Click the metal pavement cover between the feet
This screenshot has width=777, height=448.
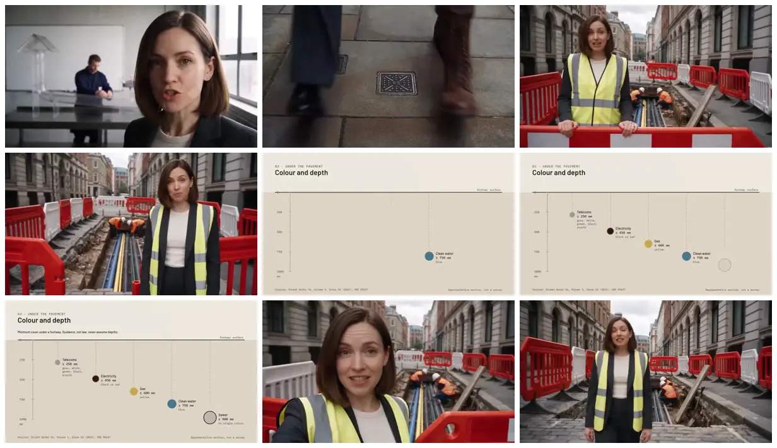click(x=397, y=83)
